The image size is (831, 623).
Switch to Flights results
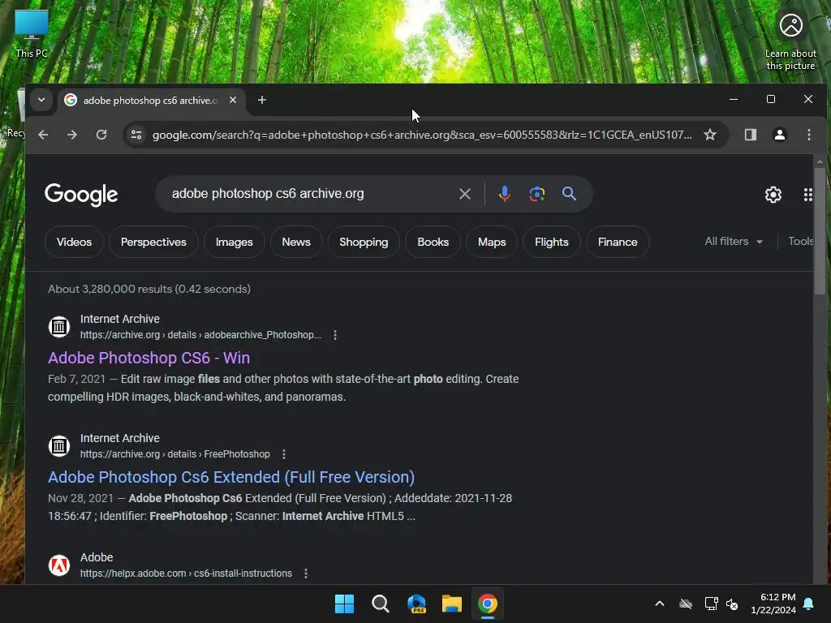552,242
